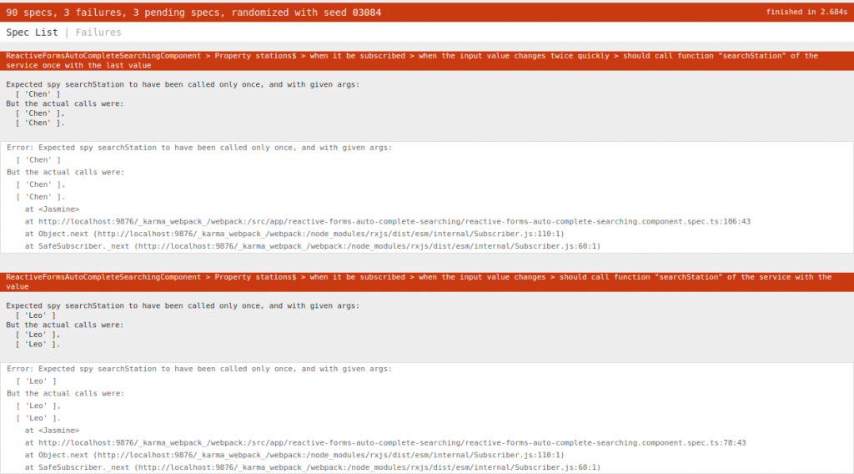
Task: Open 'should call function "searchStation" of the service with the' link
Action: (x=696, y=277)
